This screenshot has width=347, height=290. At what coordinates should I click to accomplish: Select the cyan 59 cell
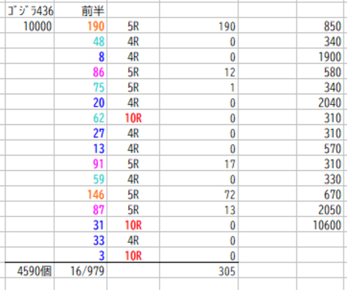click(x=81, y=179)
